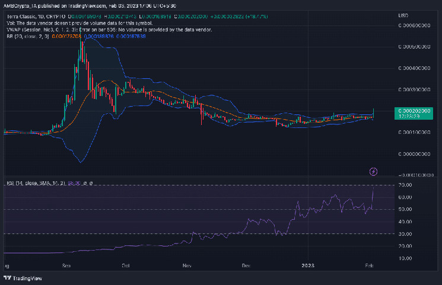This screenshot has height=285, width=442.
Task: Click the USD currency label on price axis
Action: pyautogui.click(x=403, y=15)
